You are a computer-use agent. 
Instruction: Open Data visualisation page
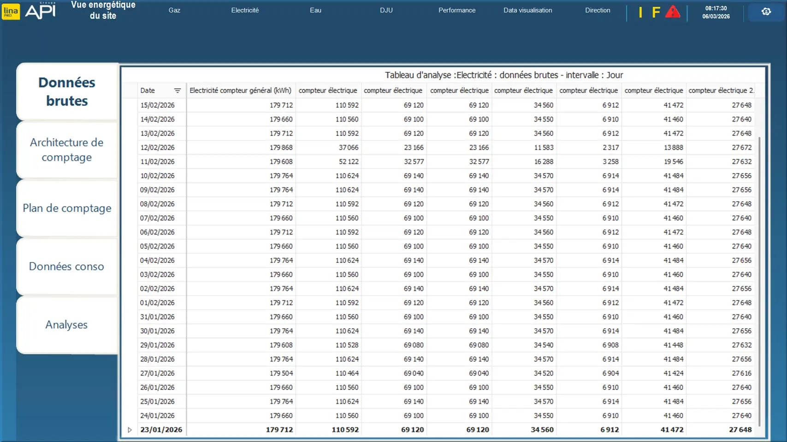coord(527,10)
